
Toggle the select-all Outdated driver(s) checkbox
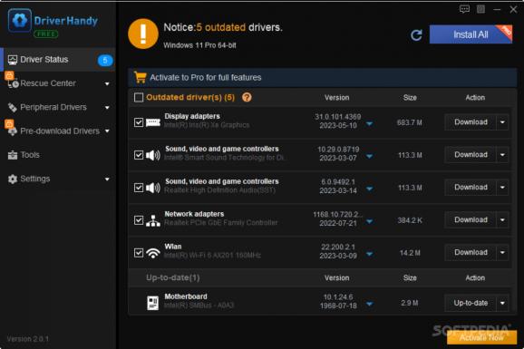click(139, 97)
